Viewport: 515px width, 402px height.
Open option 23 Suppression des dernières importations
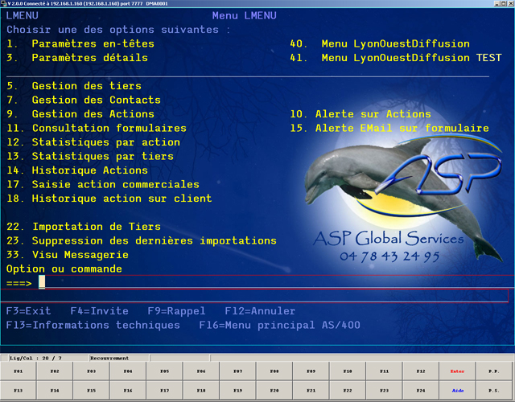pos(142,241)
